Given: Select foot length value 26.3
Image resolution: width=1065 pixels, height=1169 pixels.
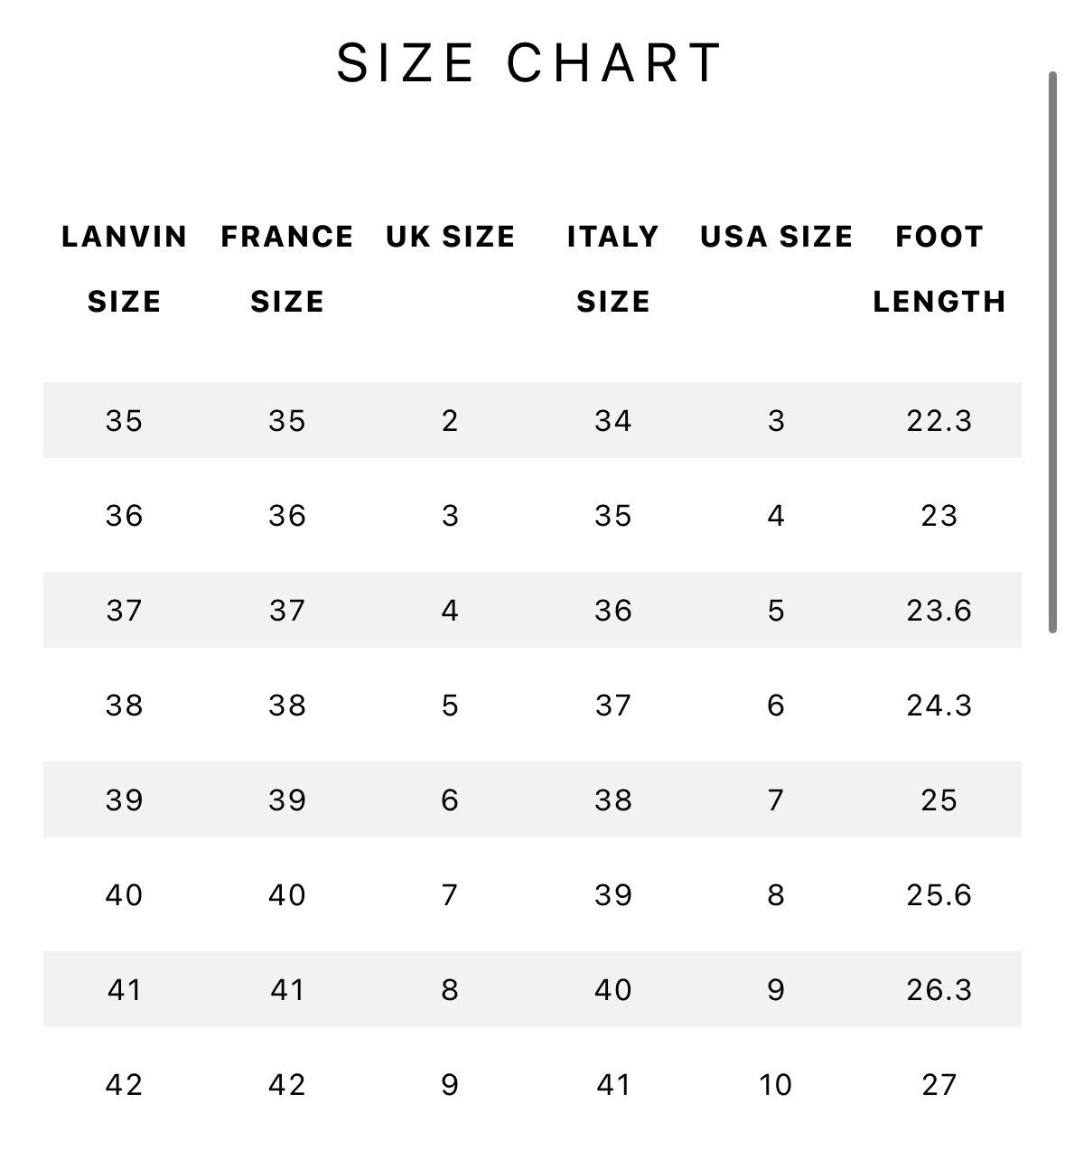Looking at the screenshot, I should click(x=939, y=990).
